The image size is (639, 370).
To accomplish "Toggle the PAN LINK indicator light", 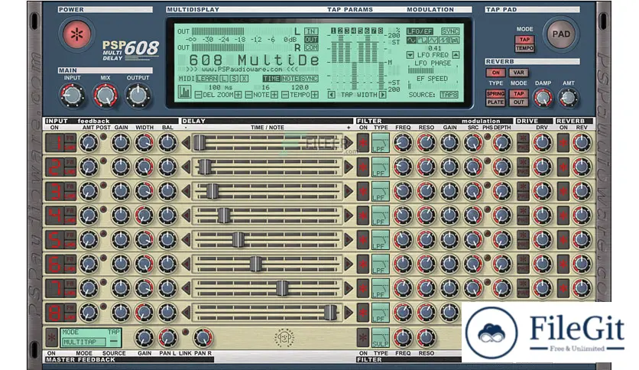I will [x=186, y=332].
